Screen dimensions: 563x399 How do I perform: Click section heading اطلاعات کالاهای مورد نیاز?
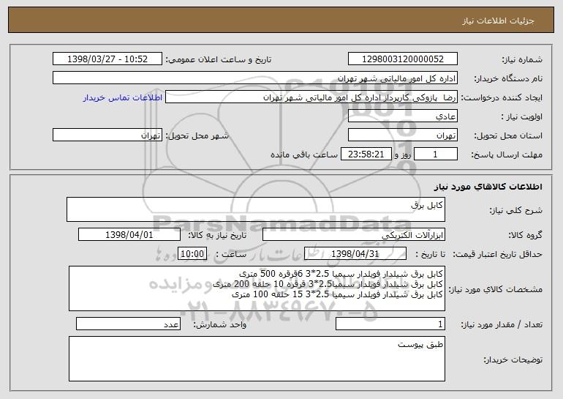488,187
